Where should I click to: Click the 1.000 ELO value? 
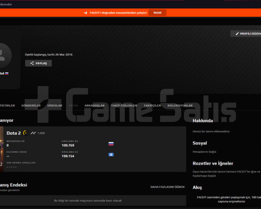[x=41, y=133]
